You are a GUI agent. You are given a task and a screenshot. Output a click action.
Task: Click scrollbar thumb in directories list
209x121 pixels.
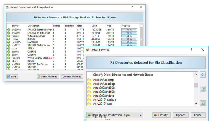pyautogui.click(x=196, y=85)
